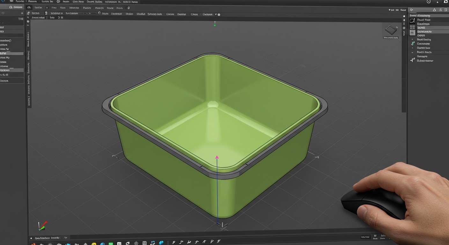Click the view cube orientation widget
Screen dimensions: 449x245
[391, 30]
